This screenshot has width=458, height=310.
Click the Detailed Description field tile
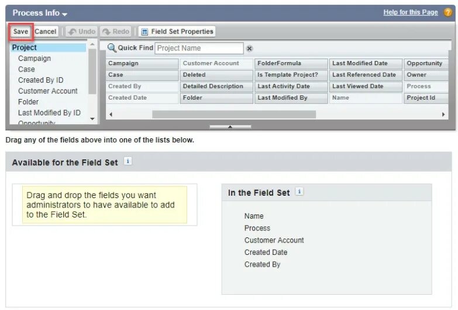(x=217, y=86)
